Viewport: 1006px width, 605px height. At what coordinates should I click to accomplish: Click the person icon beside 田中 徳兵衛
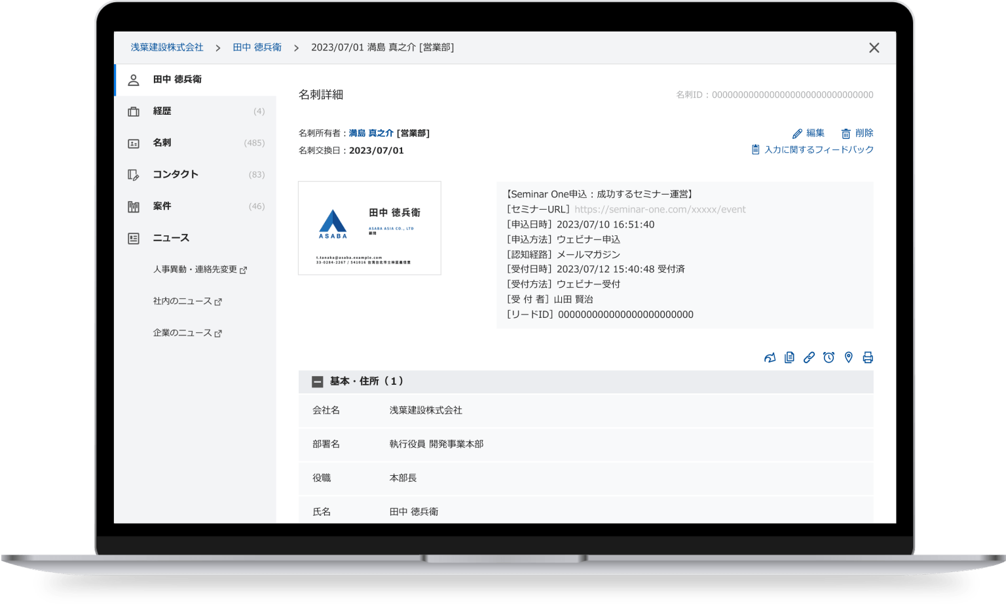(134, 80)
